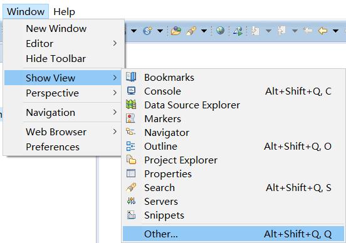Select Other... from Show View
The image size is (346, 243).
(x=233, y=234)
